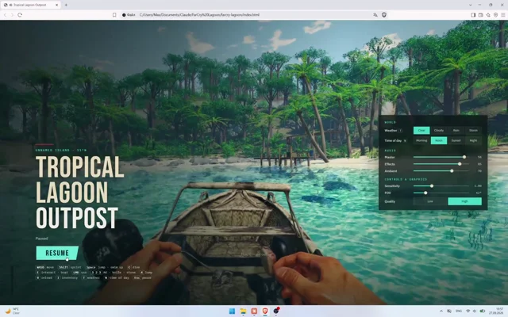The image size is (508, 317).
Task: Click the Effects volume slider handle
Action: coord(460,164)
